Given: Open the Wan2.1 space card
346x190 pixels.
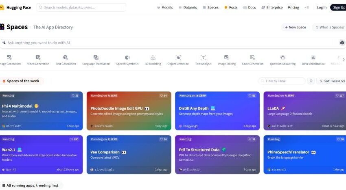Looking at the screenshot, I should tap(41, 155).
